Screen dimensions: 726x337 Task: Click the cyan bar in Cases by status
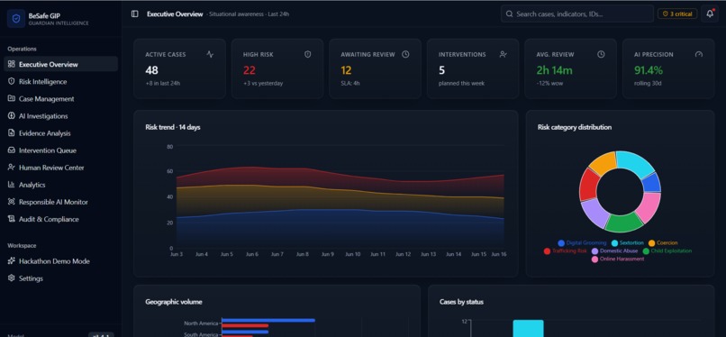tap(529, 328)
